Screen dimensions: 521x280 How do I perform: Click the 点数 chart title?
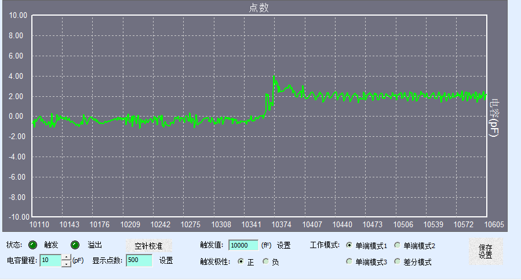coord(258,8)
